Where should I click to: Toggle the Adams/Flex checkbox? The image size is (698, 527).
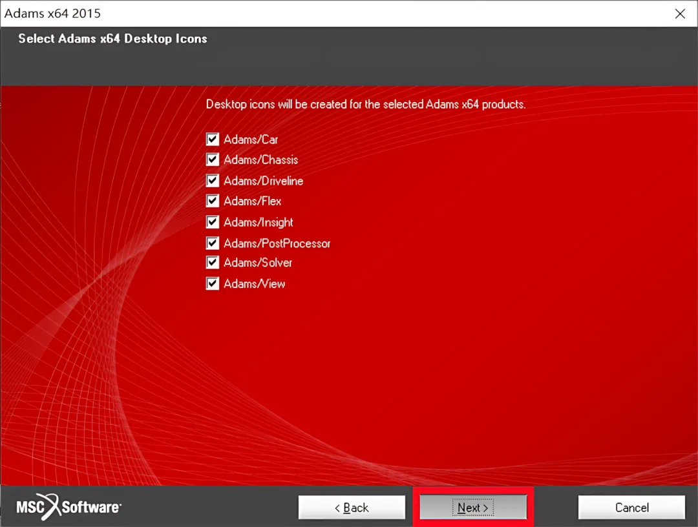pyautogui.click(x=213, y=201)
